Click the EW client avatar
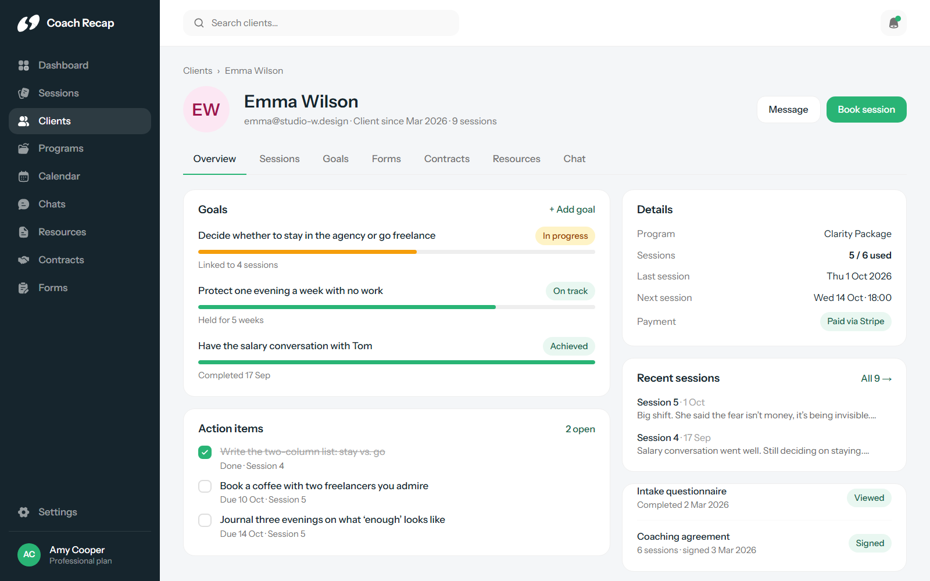The image size is (930, 581). [x=206, y=109]
